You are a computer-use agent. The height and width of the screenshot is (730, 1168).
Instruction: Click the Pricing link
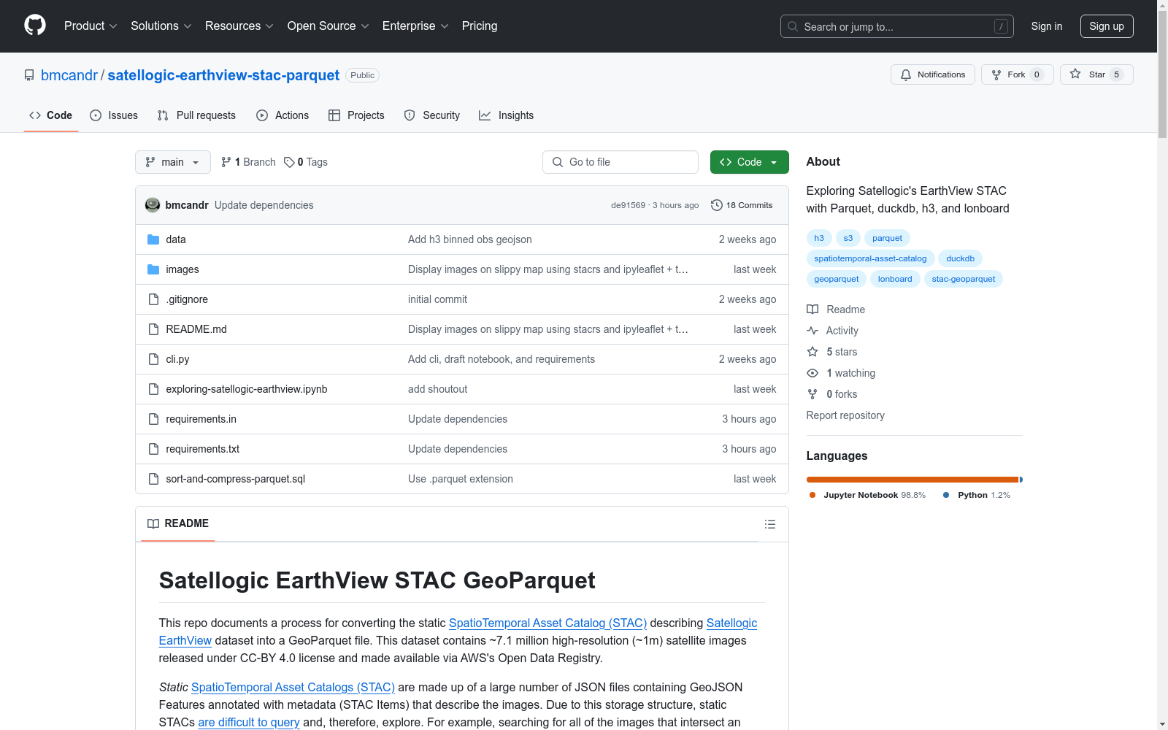tap(480, 26)
